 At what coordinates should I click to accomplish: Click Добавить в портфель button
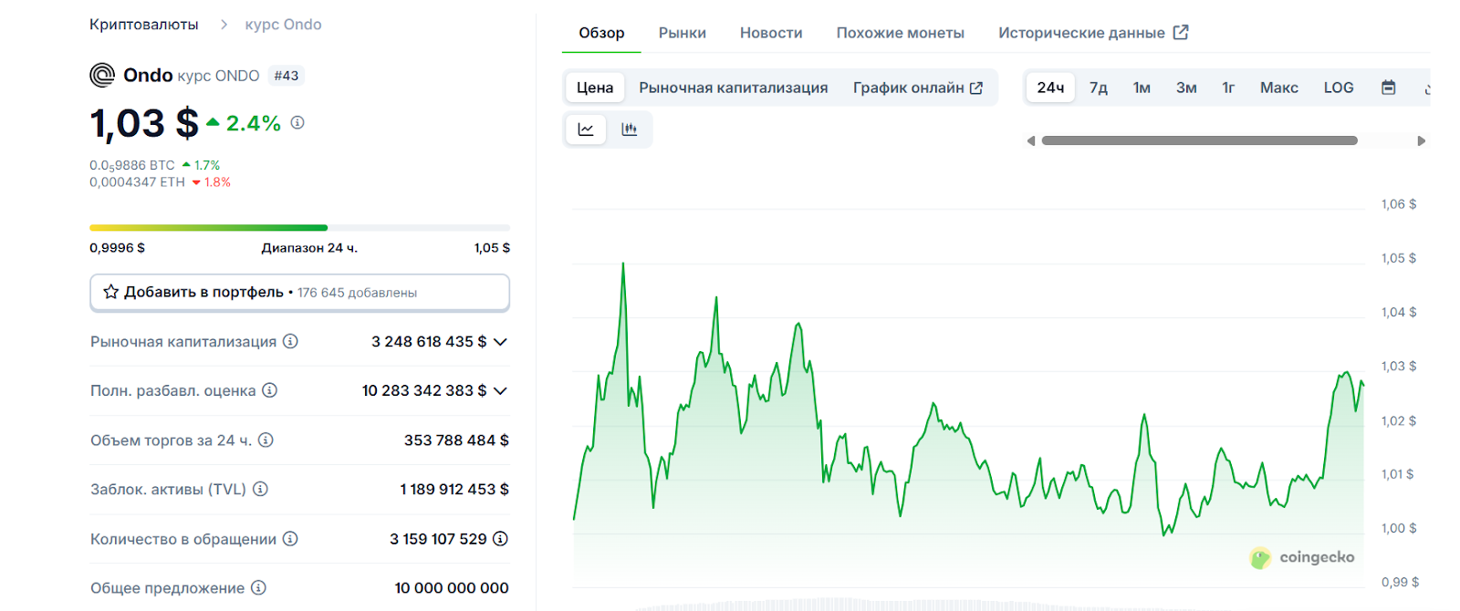(x=299, y=293)
